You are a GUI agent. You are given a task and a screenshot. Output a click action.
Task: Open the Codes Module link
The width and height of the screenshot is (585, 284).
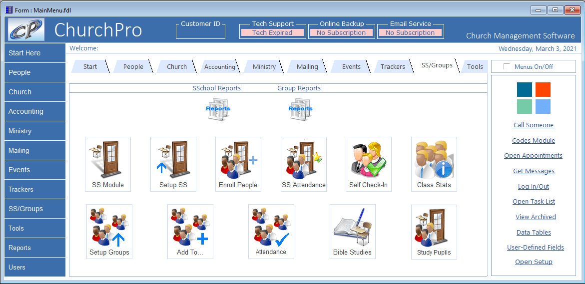click(534, 141)
